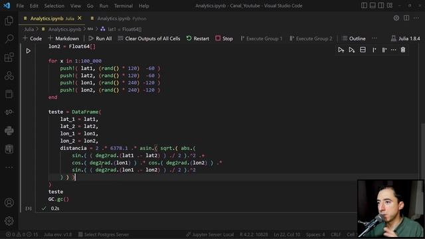Click the R 4.2.2 status bar item
The image size is (425, 239).
[254, 234]
